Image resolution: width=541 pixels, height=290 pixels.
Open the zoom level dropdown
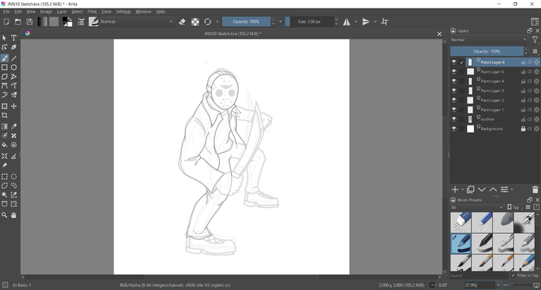point(498,285)
